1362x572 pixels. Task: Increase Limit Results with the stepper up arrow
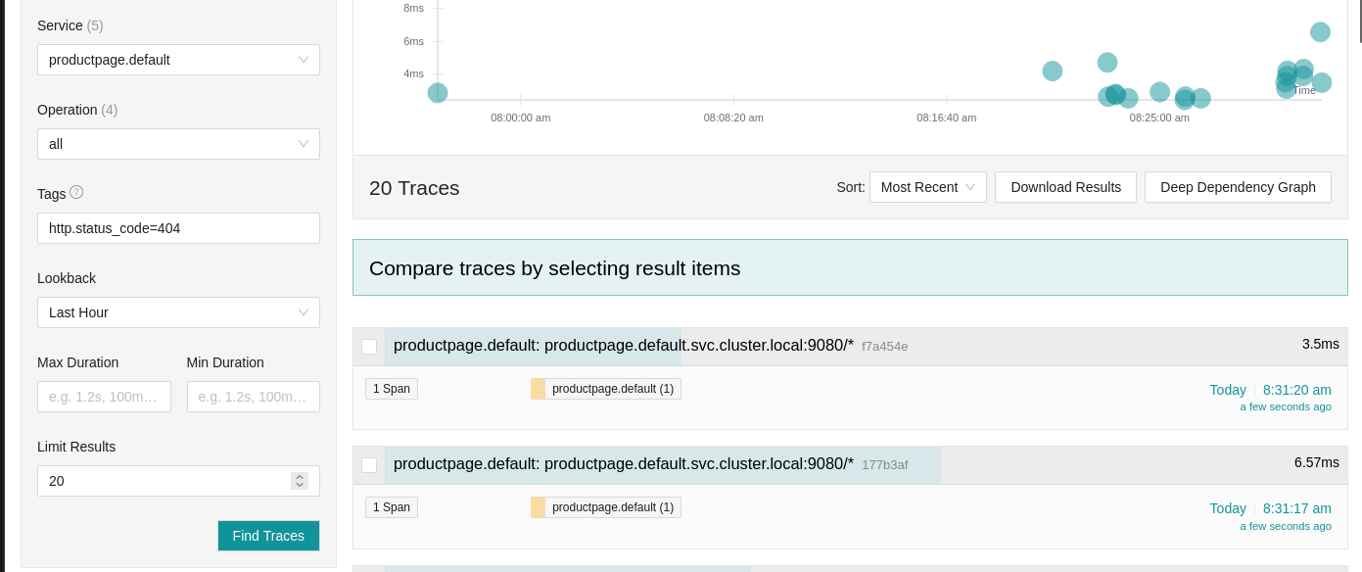point(300,477)
